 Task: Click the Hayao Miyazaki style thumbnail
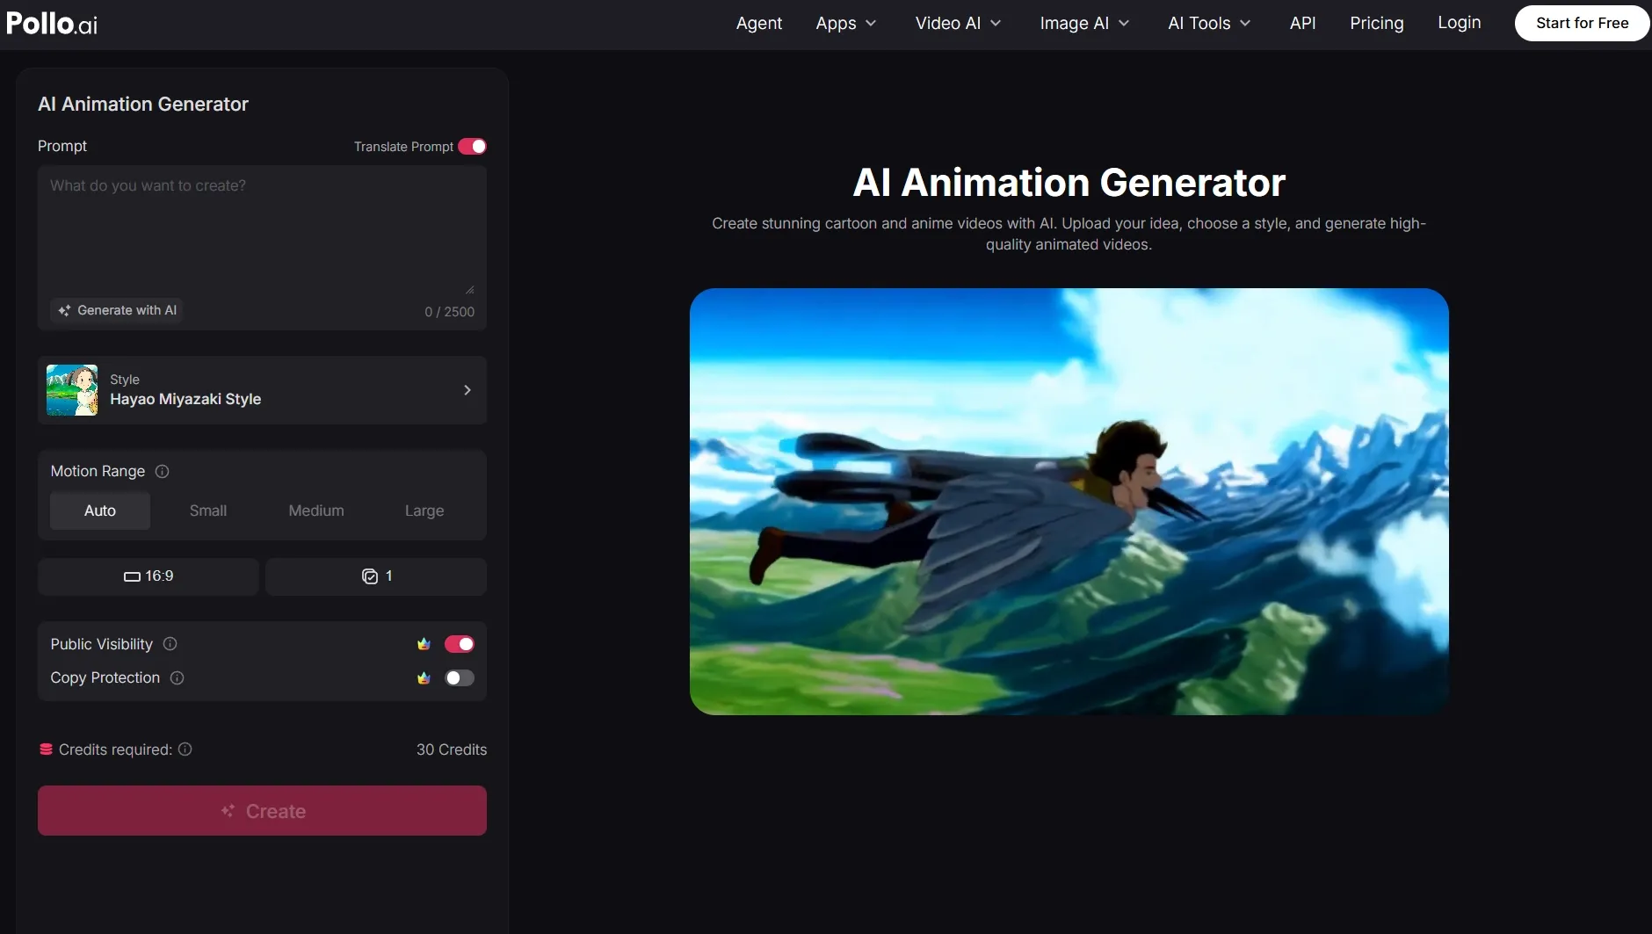click(x=72, y=390)
